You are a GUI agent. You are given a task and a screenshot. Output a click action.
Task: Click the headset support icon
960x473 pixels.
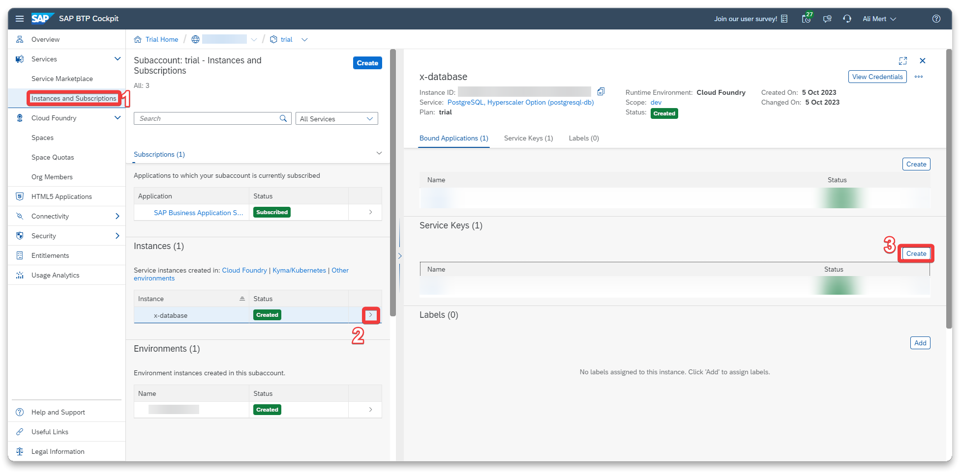[847, 19]
